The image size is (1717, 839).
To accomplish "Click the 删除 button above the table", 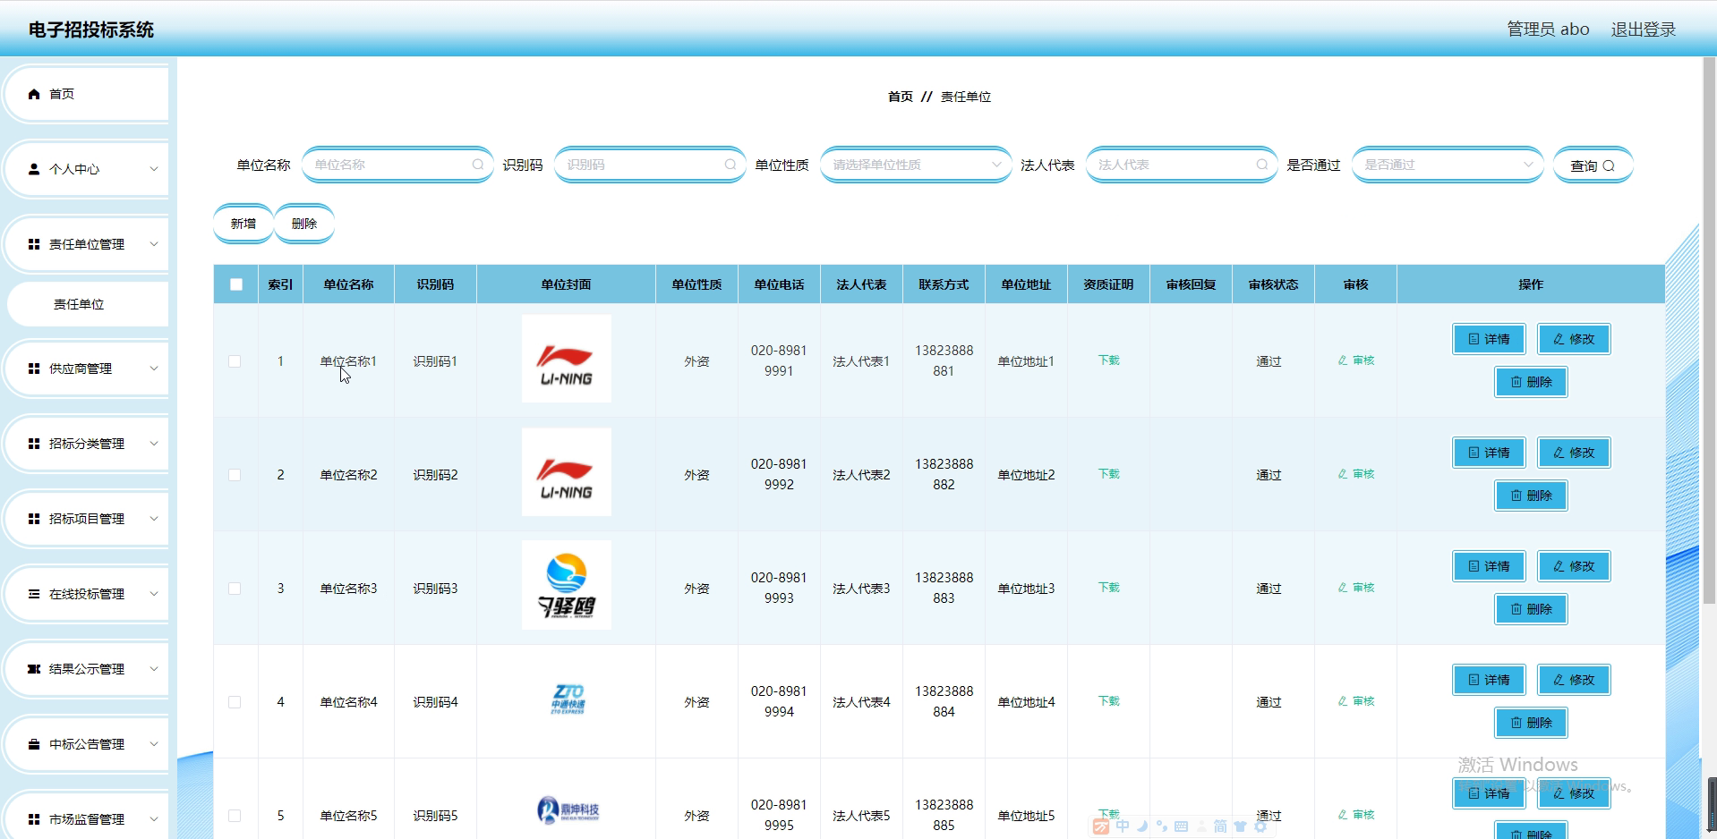I will [304, 224].
